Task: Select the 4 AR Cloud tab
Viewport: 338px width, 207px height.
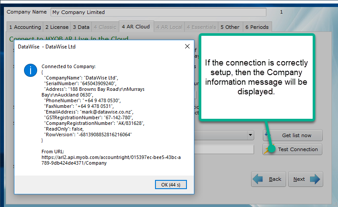Action: click(x=136, y=27)
